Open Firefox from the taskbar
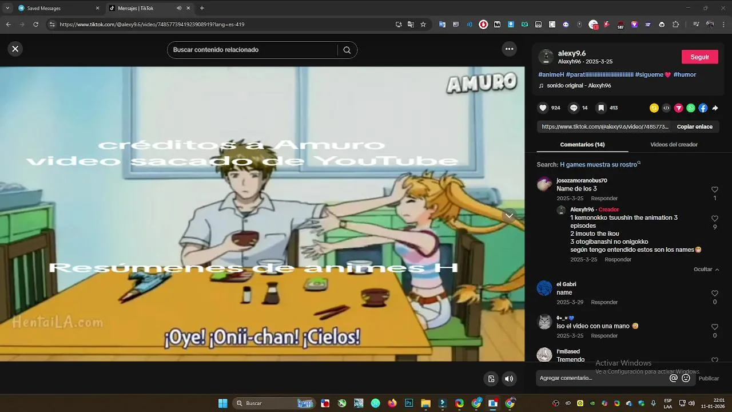This screenshot has height=412, width=732. (x=392, y=403)
